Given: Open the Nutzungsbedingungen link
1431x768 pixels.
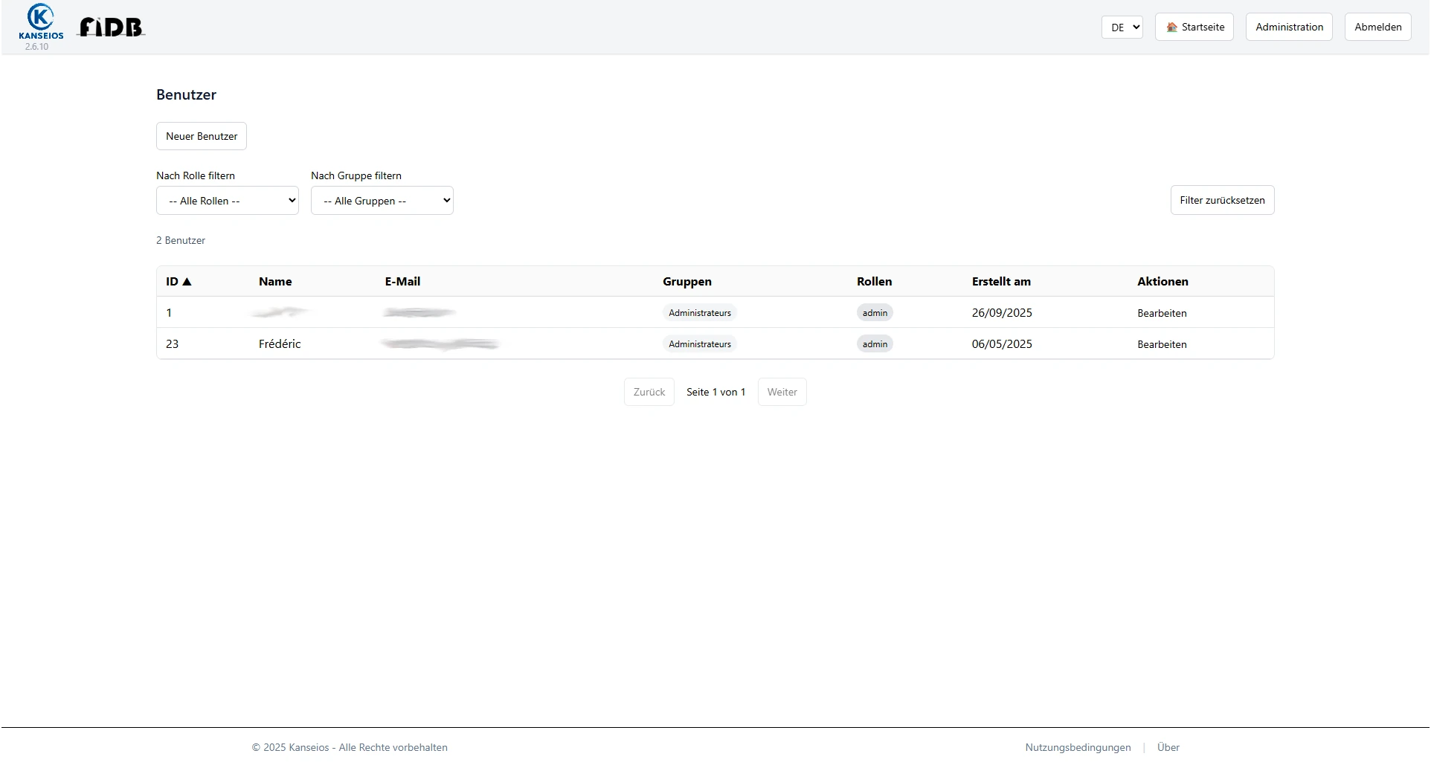Looking at the screenshot, I should (1077, 747).
